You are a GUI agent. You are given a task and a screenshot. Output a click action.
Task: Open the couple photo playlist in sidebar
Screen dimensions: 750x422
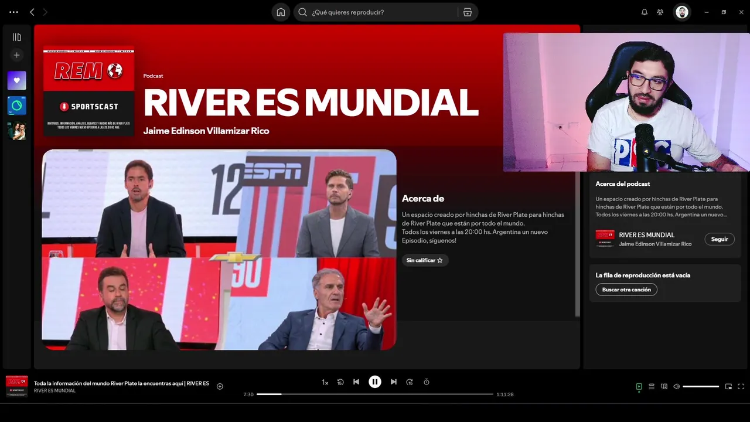[17, 131]
